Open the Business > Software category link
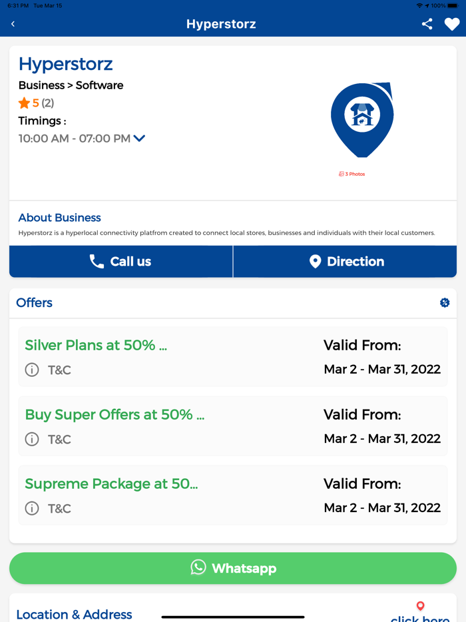Image resolution: width=466 pixels, height=622 pixels. 71,85
